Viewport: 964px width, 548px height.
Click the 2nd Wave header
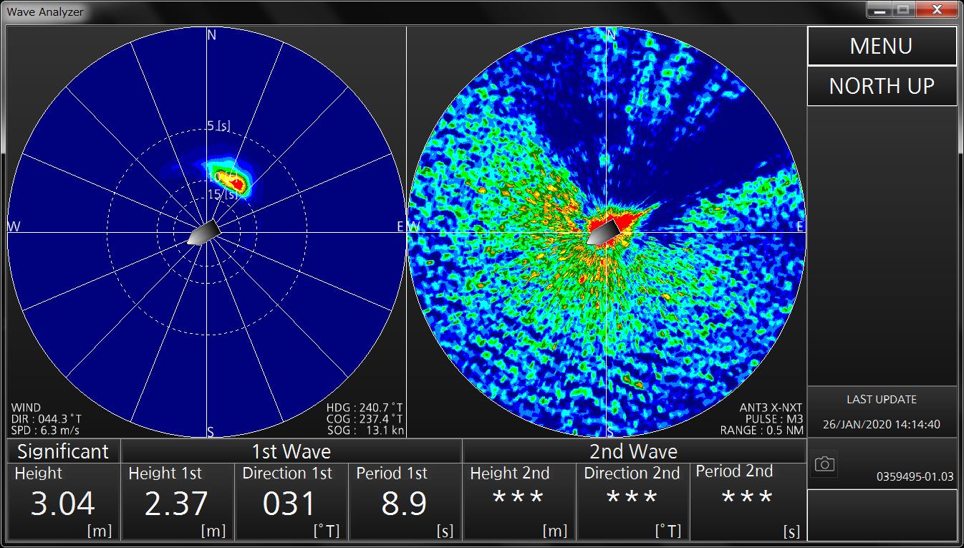(x=633, y=451)
